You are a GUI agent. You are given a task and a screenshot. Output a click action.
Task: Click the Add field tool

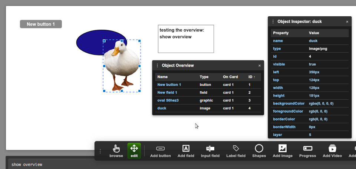186,151
